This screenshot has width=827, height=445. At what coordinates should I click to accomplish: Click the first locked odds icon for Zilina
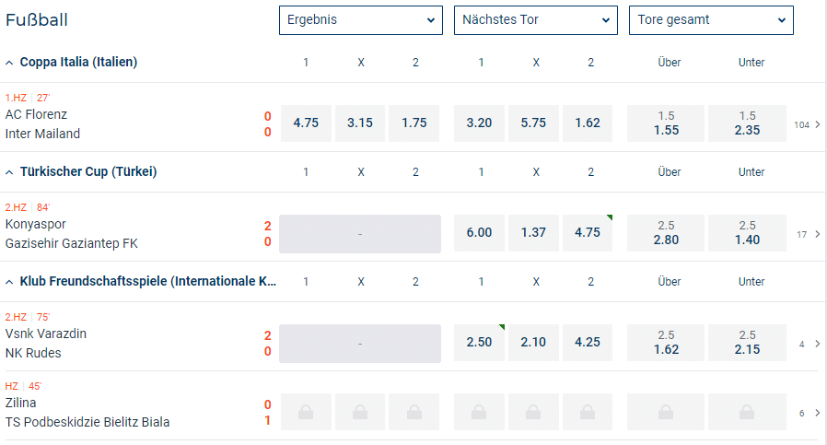click(x=305, y=413)
